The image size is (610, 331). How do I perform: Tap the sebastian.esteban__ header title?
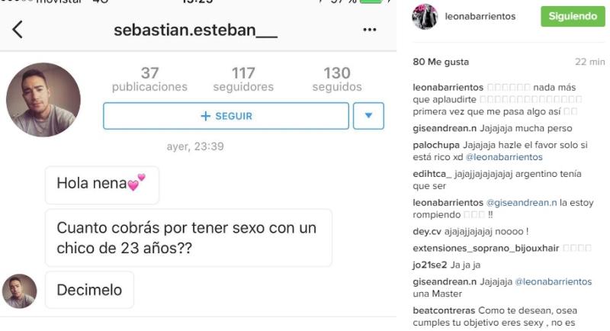click(x=195, y=30)
